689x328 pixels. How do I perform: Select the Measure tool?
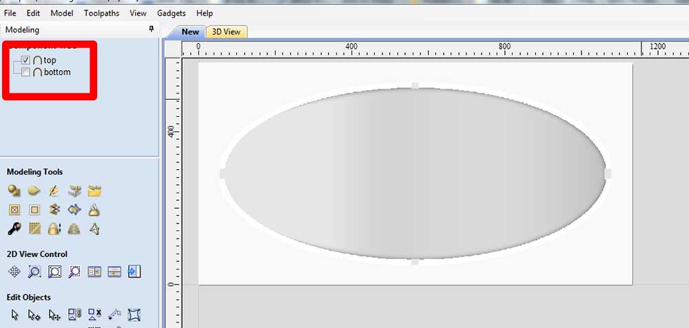point(114,314)
